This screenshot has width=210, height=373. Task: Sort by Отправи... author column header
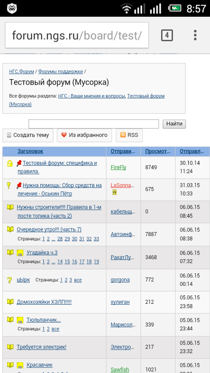click(x=123, y=151)
